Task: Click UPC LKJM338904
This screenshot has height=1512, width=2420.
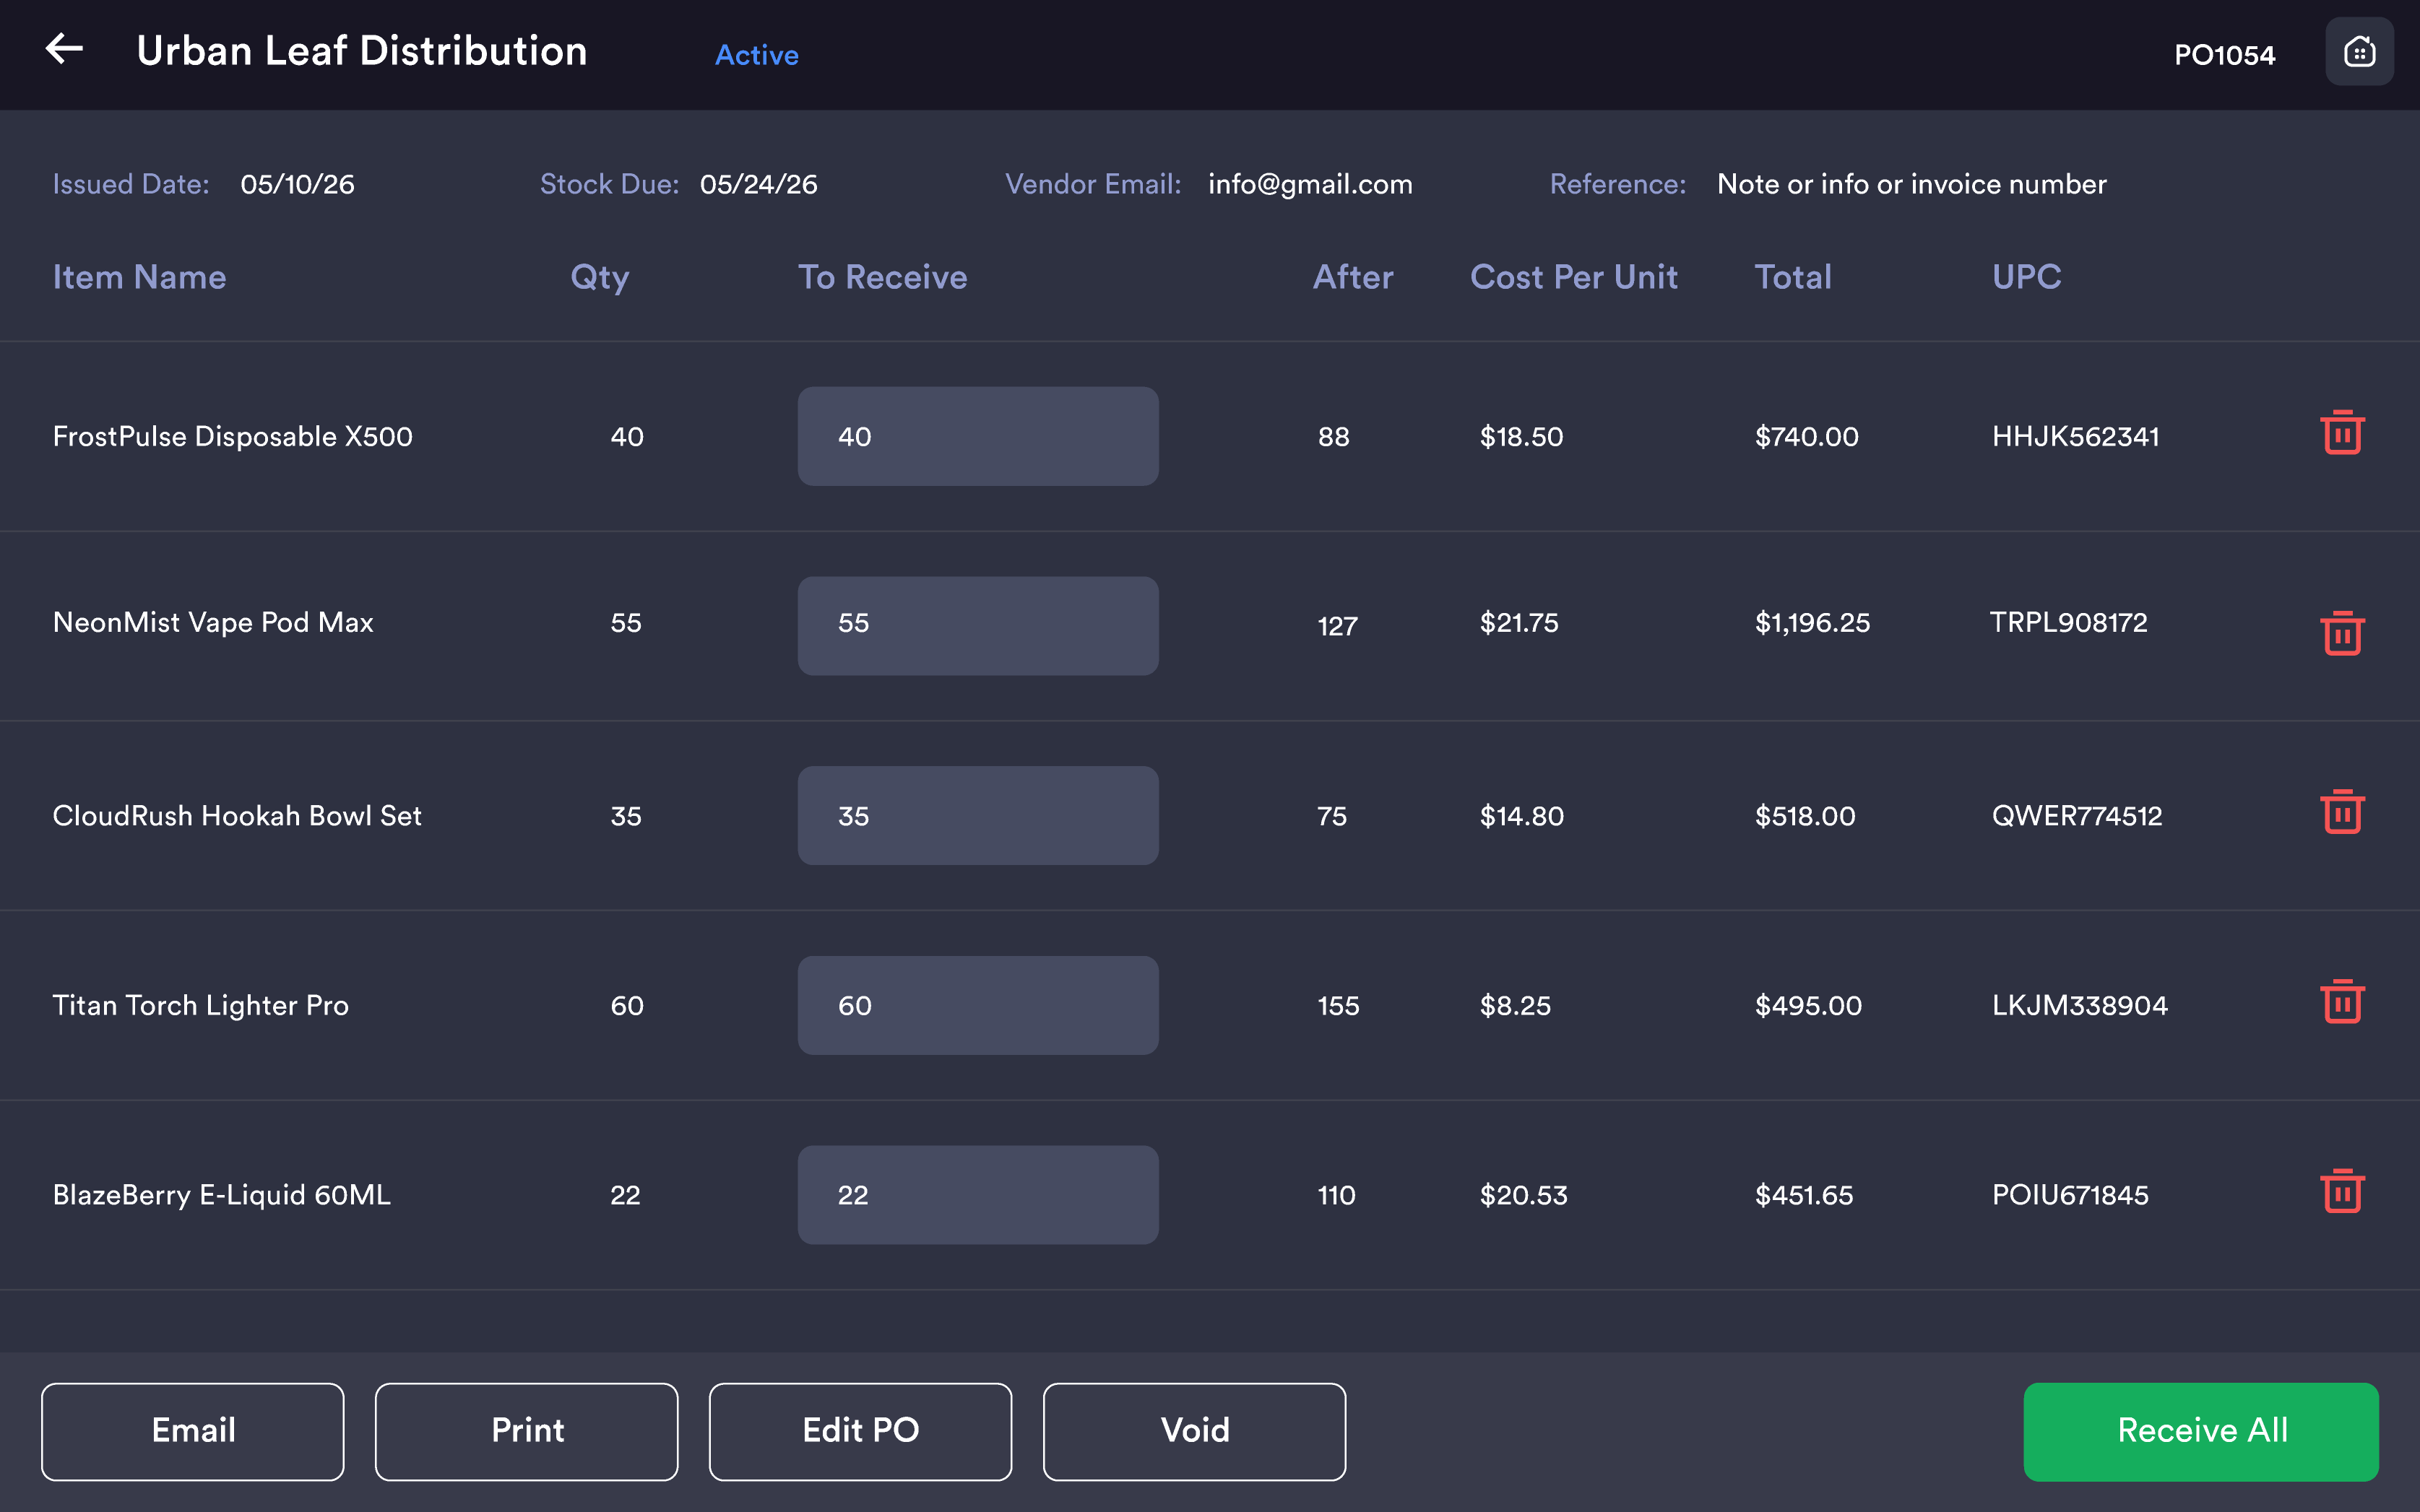Action: [2080, 1006]
